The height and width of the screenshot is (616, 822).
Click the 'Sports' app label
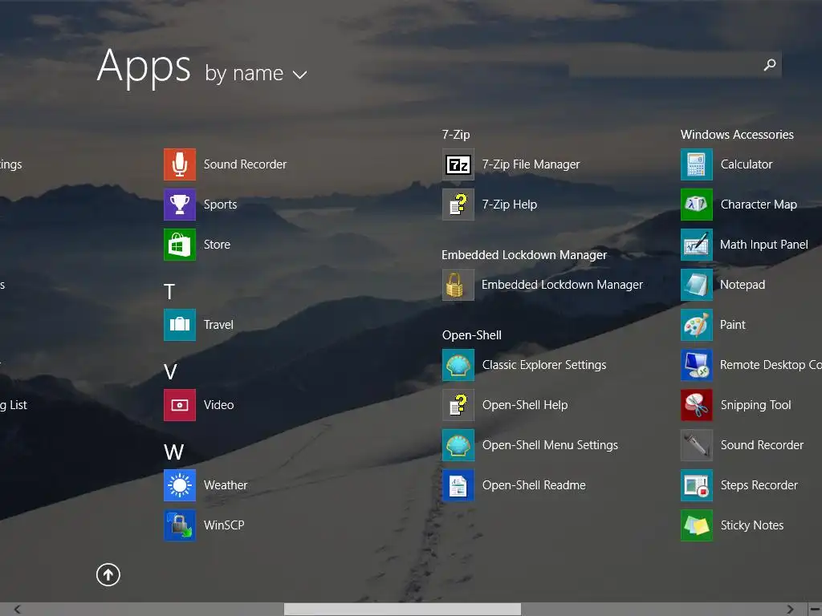click(220, 205)
